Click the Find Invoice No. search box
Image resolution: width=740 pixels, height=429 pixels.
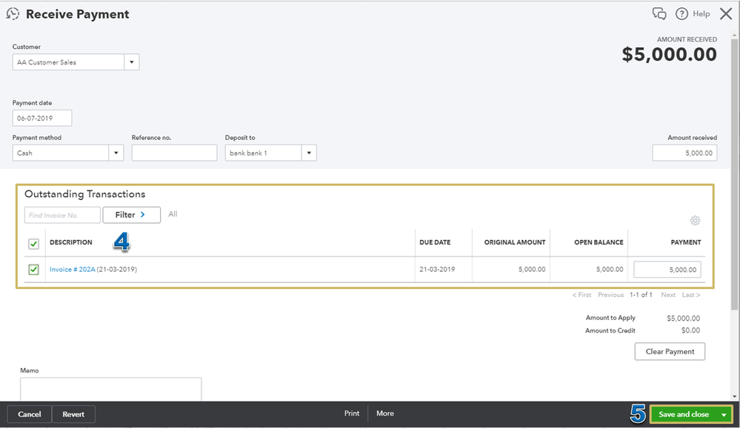coord(62,215)
